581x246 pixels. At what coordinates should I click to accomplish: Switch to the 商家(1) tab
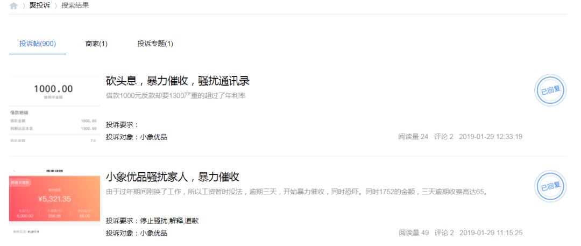click(96, 44)
